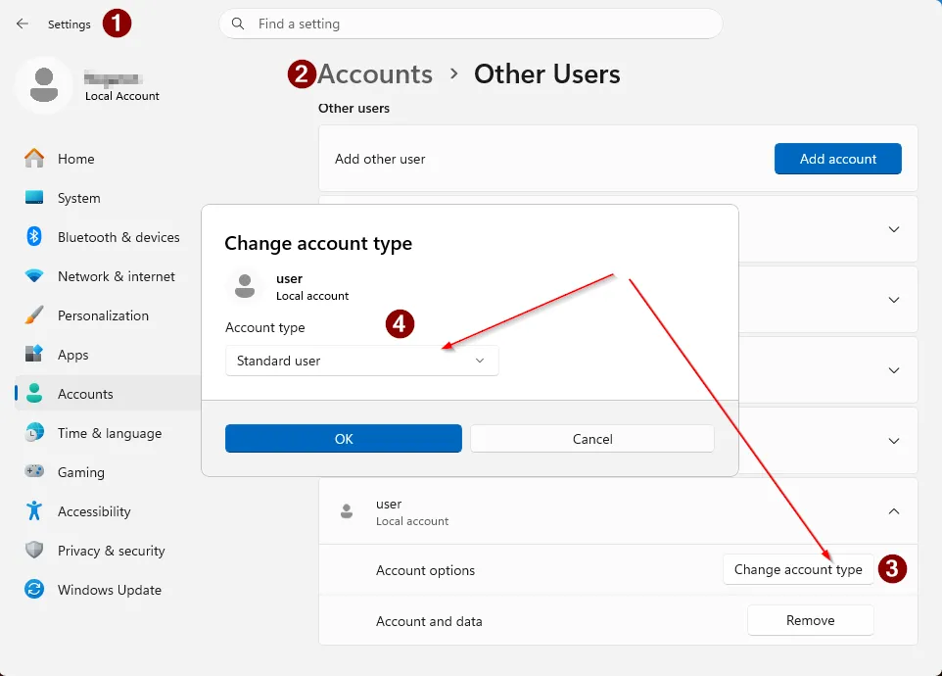The height and width of the screenshot is (676, 942).
Task: Expand the third collapsed user row
Action: (x=893, y=370)
